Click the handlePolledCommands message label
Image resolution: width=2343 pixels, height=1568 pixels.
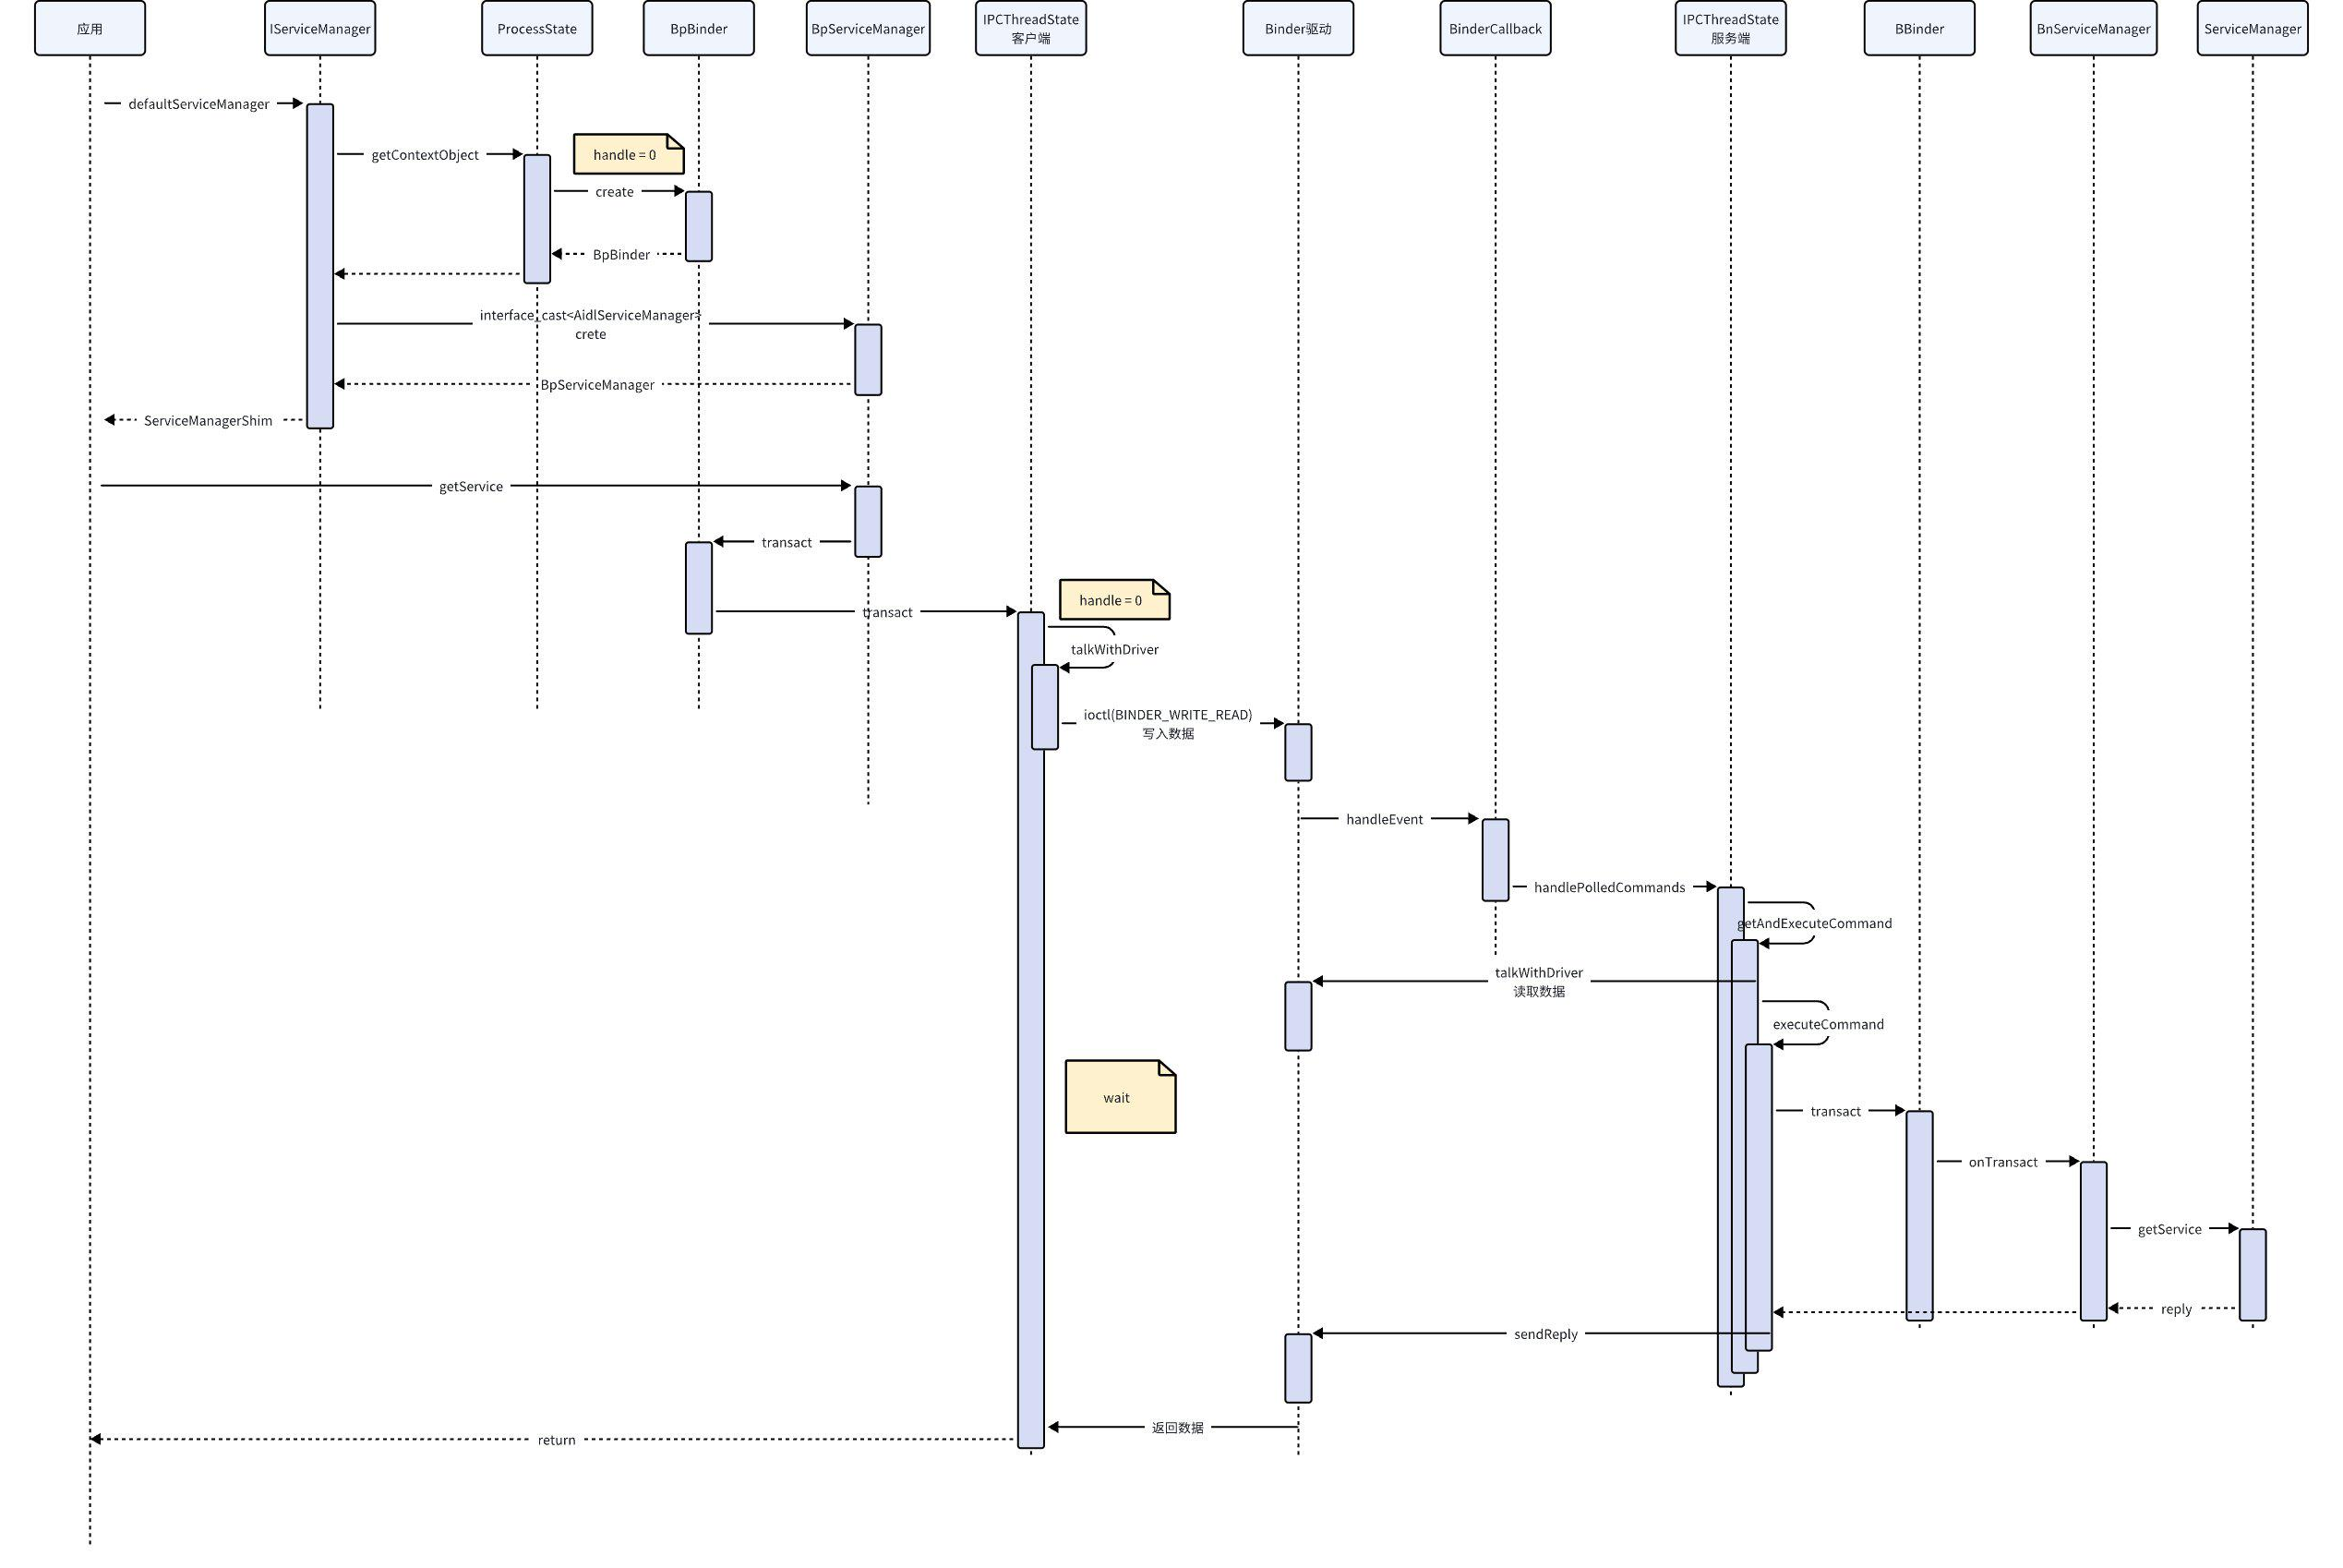coord(1609,887)
